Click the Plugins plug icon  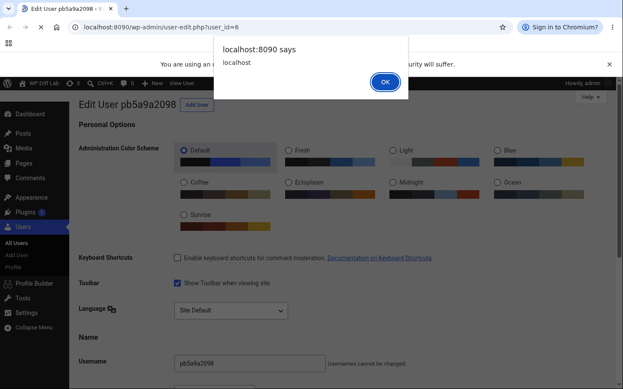(x=8, y=212)
